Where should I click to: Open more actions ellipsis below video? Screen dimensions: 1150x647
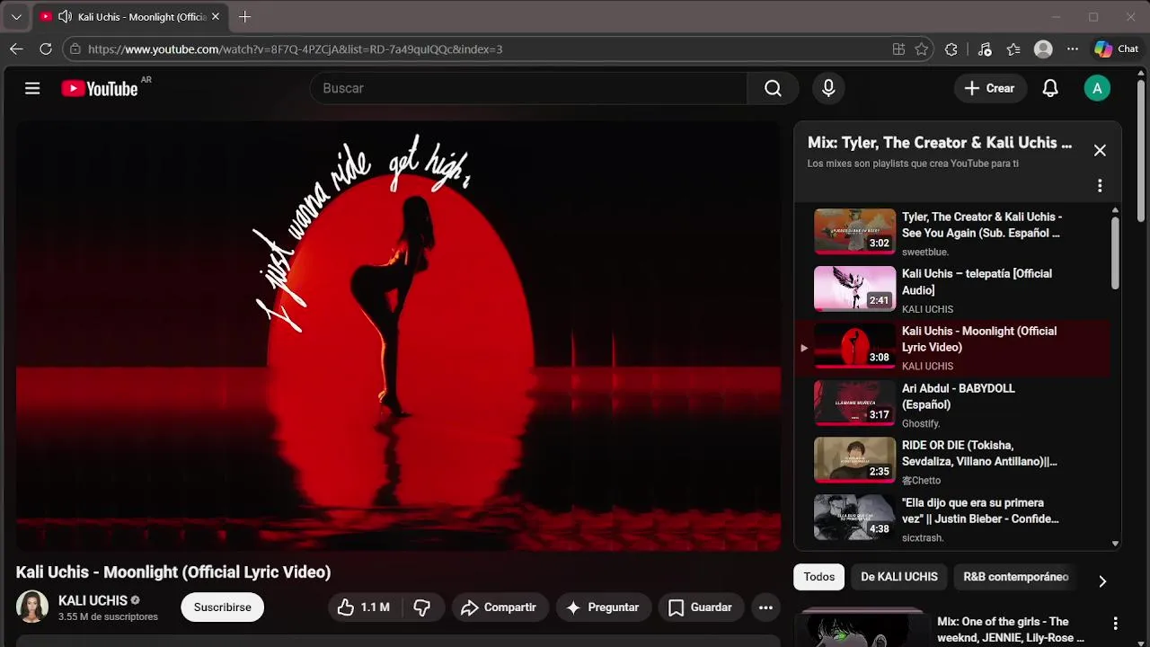pos(765,607)
